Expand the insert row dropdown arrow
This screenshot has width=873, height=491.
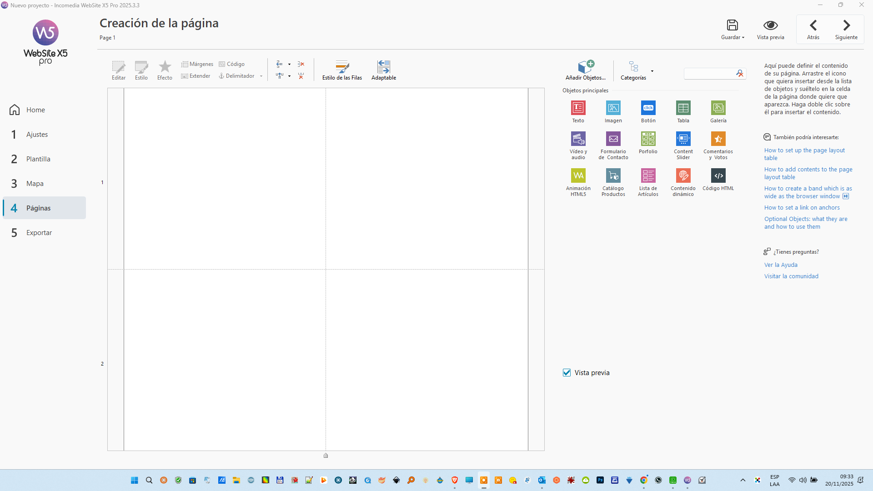[x=289, y=64]
